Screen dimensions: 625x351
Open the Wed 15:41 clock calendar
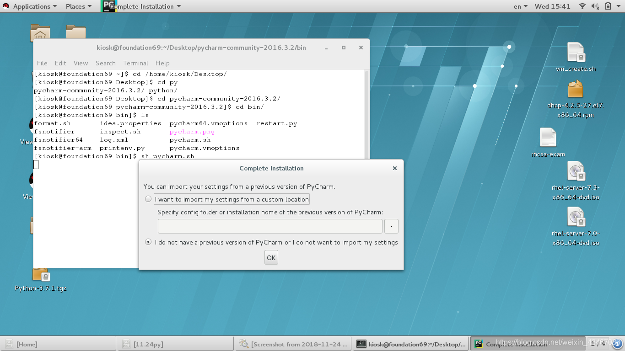[553, 6]
